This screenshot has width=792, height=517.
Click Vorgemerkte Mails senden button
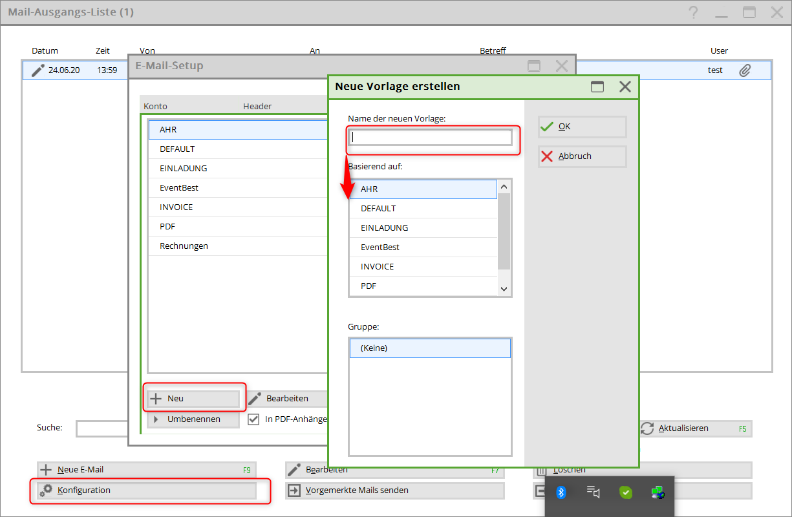pyautogui.click(x=394, y=491)
